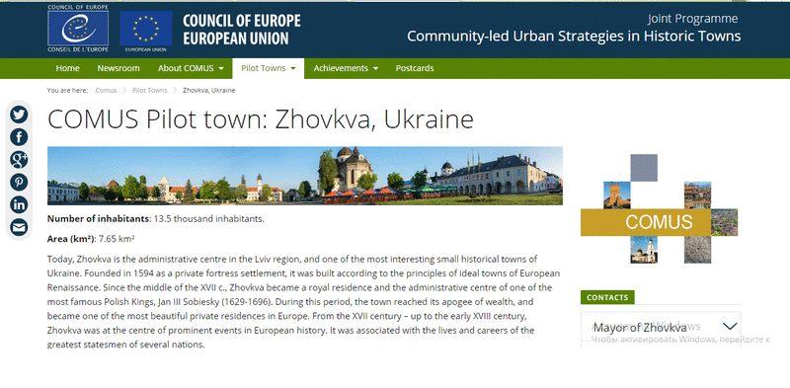Share page via Facebook icon
Screen dimensions: 790x388
(19, 137)
